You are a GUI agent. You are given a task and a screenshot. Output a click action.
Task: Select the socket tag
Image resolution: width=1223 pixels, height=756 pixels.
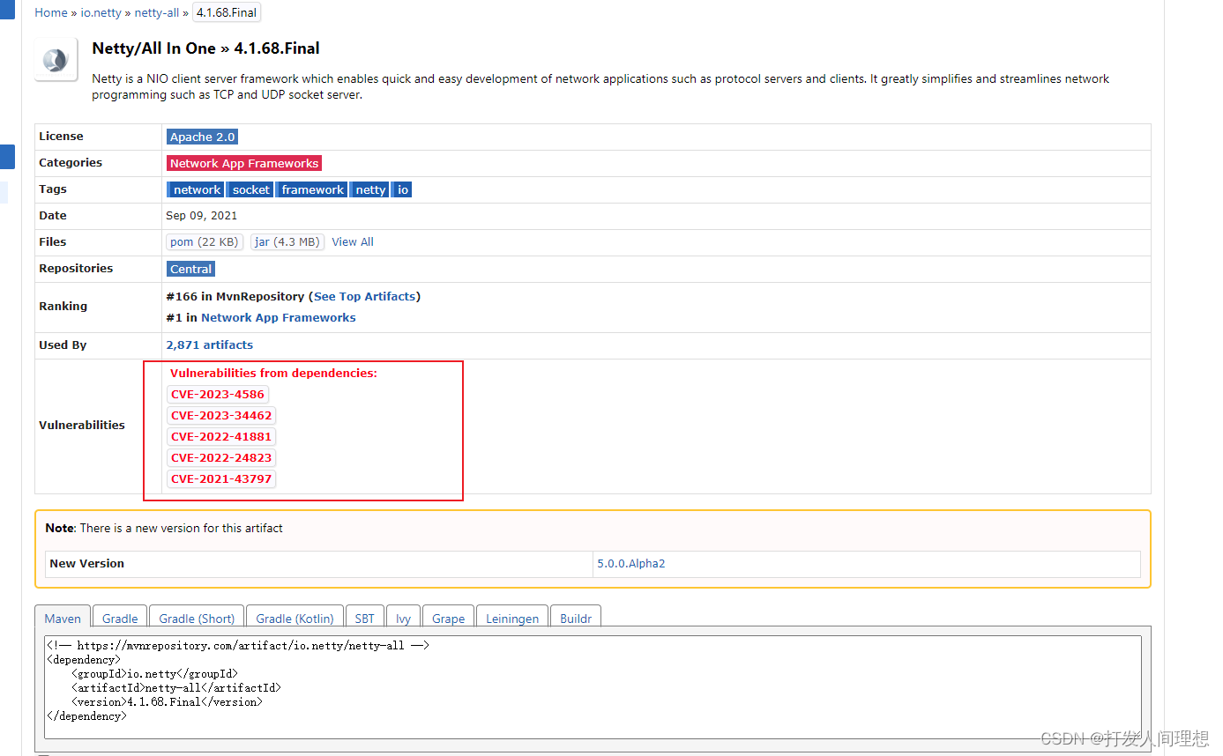[251, 189]
